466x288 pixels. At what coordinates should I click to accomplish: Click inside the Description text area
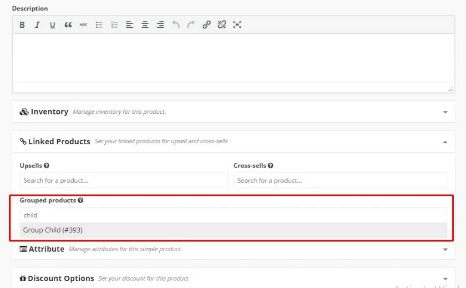[x=233, y=58]
